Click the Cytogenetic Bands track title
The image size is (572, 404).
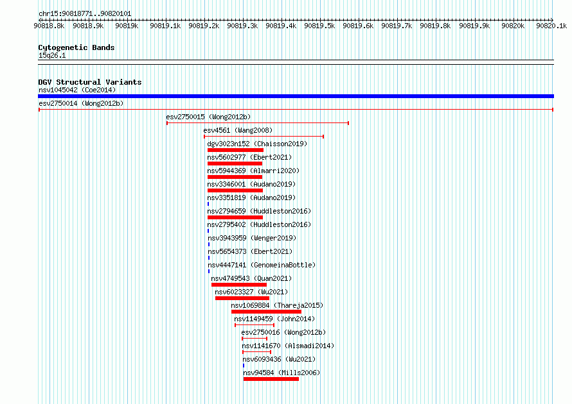76,47
